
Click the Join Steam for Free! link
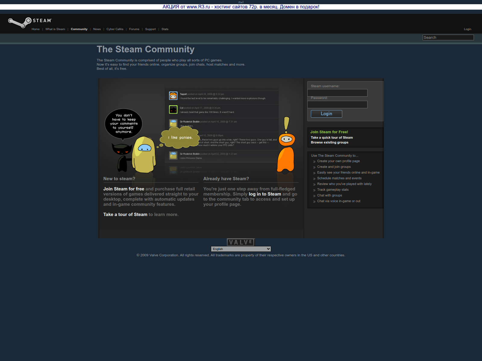(329, 132)
